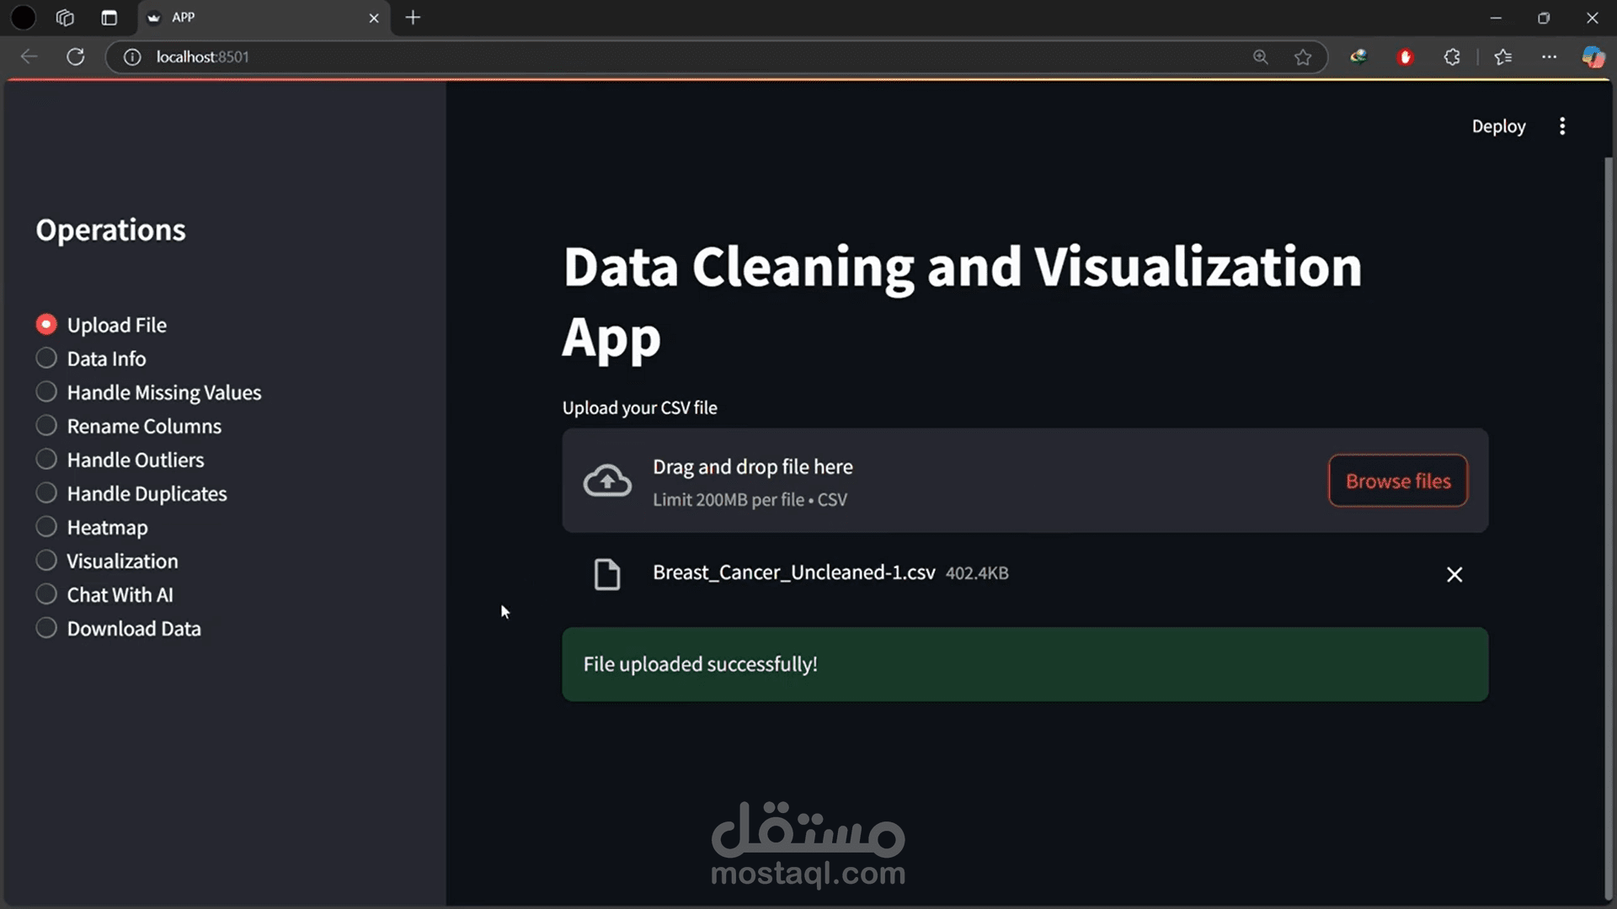The width and height of the screenshot is (1617, 909).
Task: Open the Favorites list icon in the toolbar
Action: (x=1503, y=56)
